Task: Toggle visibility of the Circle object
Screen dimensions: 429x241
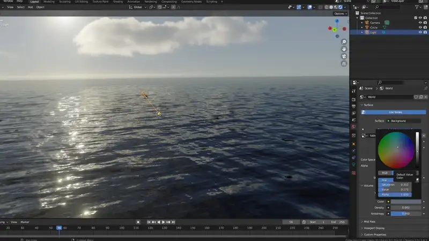Action: 421,27
